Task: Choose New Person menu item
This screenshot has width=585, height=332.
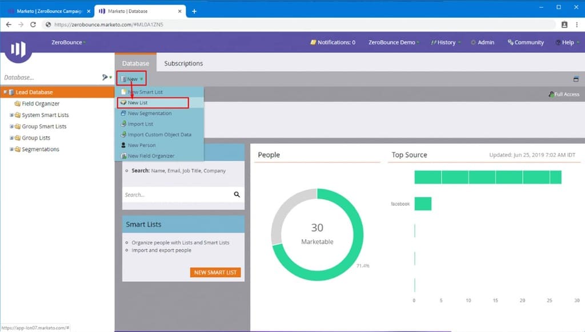Action: pyautogui.click(x=161, y=145)
